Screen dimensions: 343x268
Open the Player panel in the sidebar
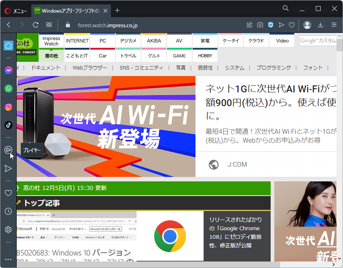8,150
